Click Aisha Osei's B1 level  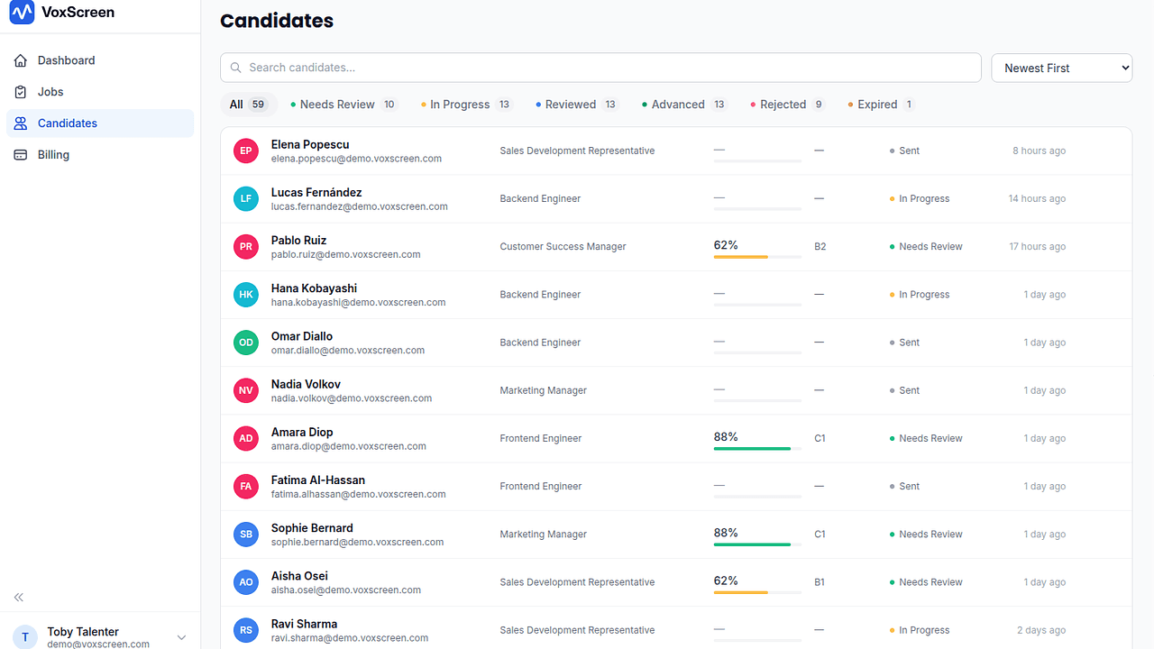820,582
